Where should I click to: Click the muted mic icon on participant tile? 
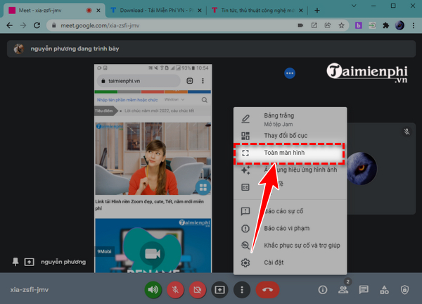[x=407, y=132]
